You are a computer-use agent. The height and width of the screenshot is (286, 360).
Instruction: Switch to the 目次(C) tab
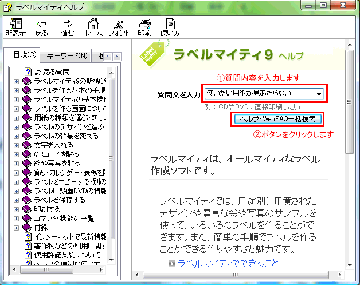[22, 55]
